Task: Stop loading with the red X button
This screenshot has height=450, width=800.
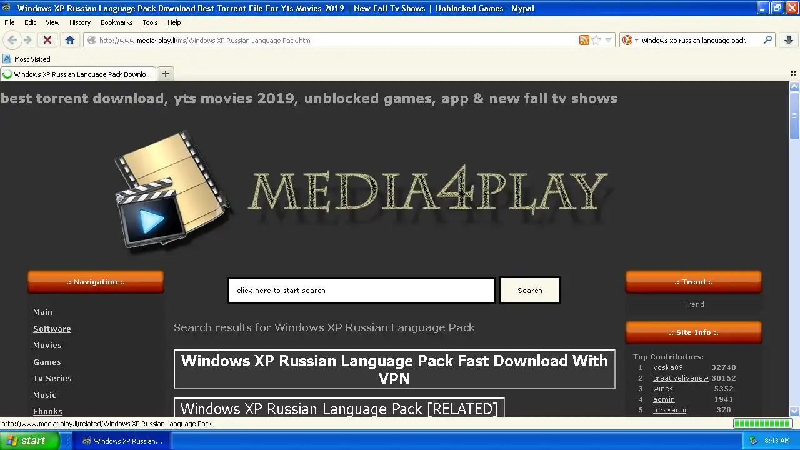Action: [47, 40]
